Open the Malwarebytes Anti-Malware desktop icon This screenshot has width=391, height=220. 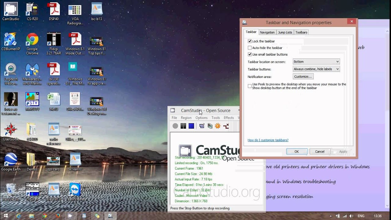click(32, 74)
